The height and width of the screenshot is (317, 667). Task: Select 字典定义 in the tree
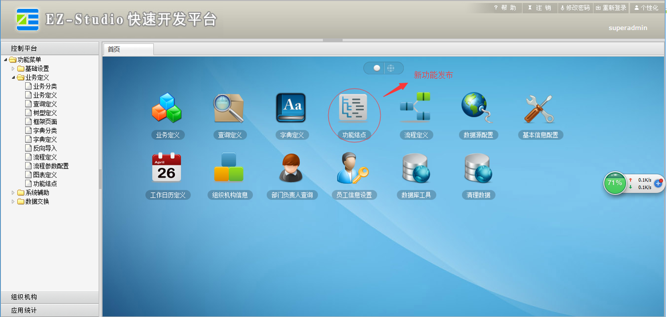tap(45, 140)
